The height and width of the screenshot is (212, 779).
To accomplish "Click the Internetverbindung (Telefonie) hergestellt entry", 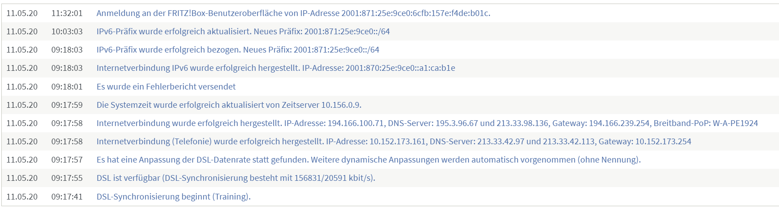I will 394,142.
